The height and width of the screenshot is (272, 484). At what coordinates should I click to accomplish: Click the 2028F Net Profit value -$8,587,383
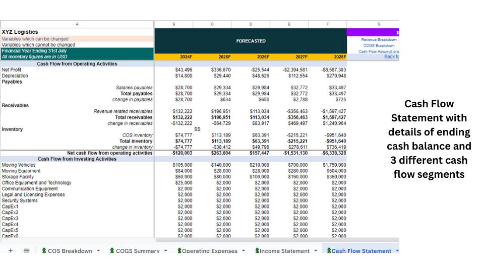334,70
